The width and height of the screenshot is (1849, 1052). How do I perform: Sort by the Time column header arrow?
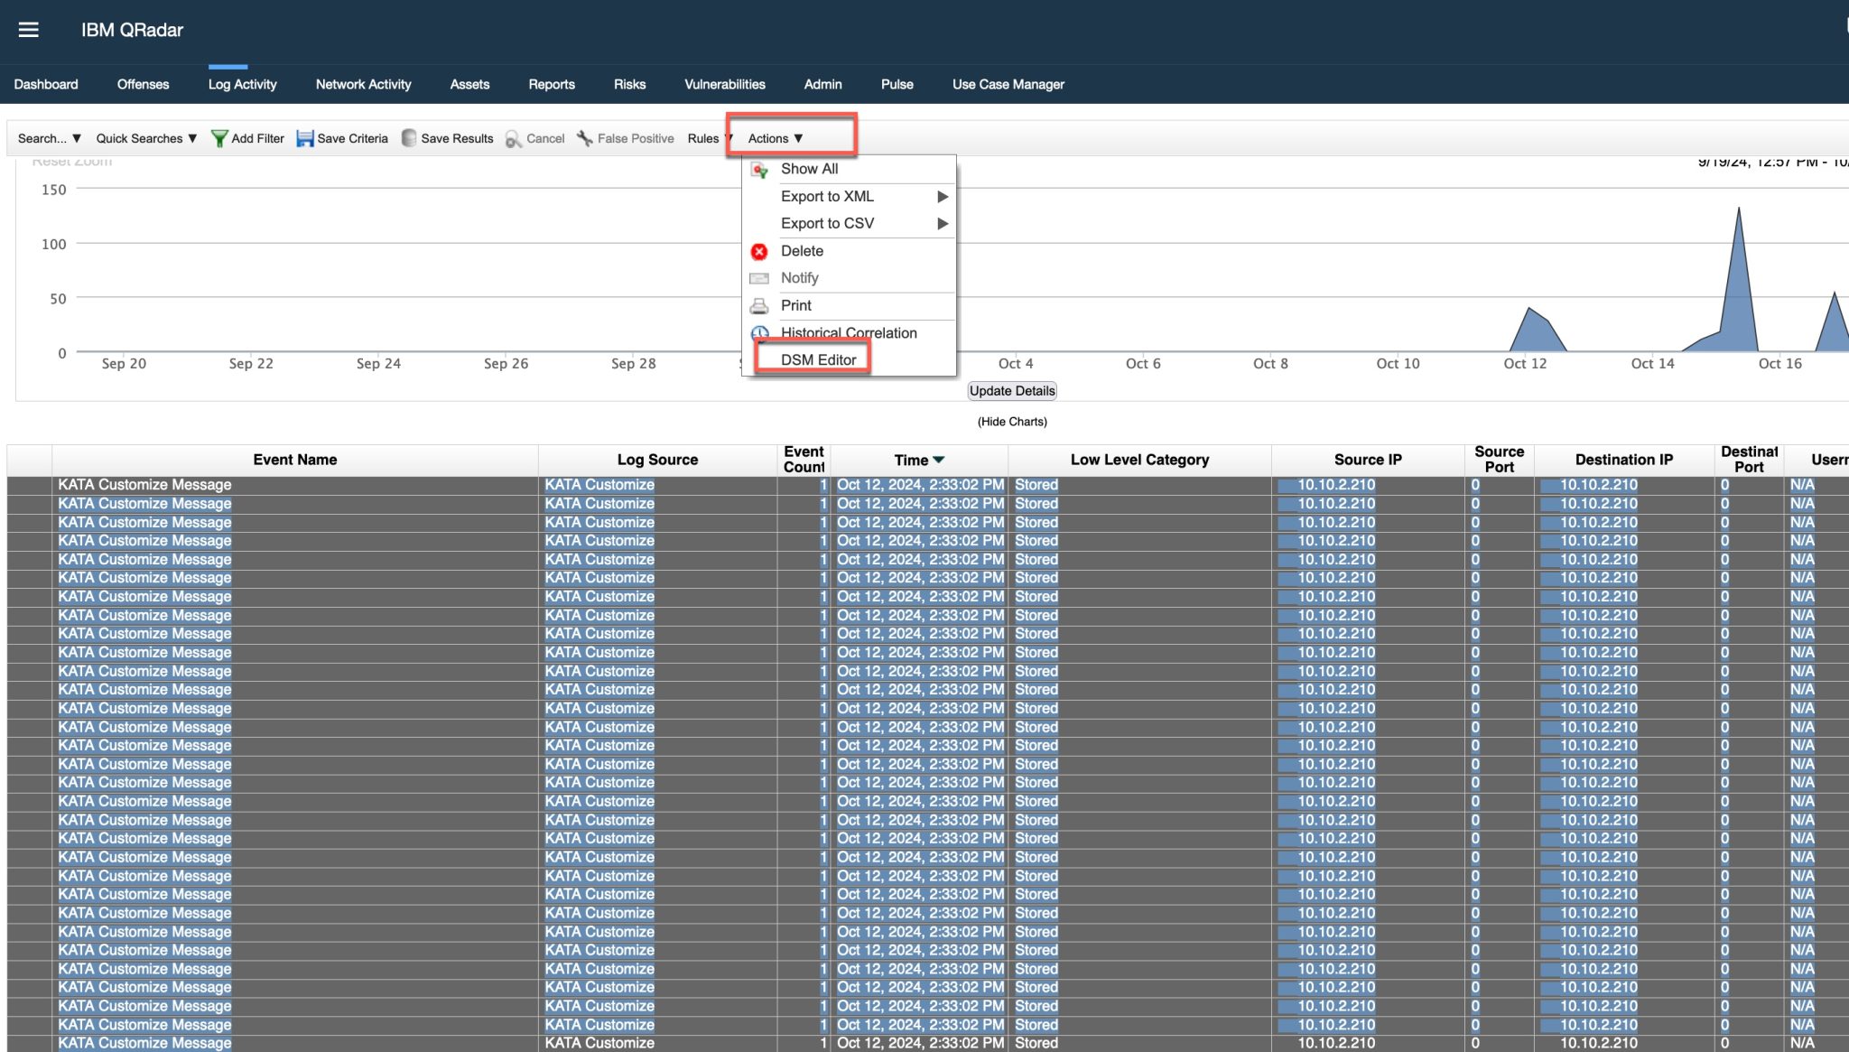(939, 460)
